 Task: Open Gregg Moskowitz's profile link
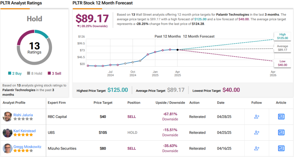(x=27, y=147)
